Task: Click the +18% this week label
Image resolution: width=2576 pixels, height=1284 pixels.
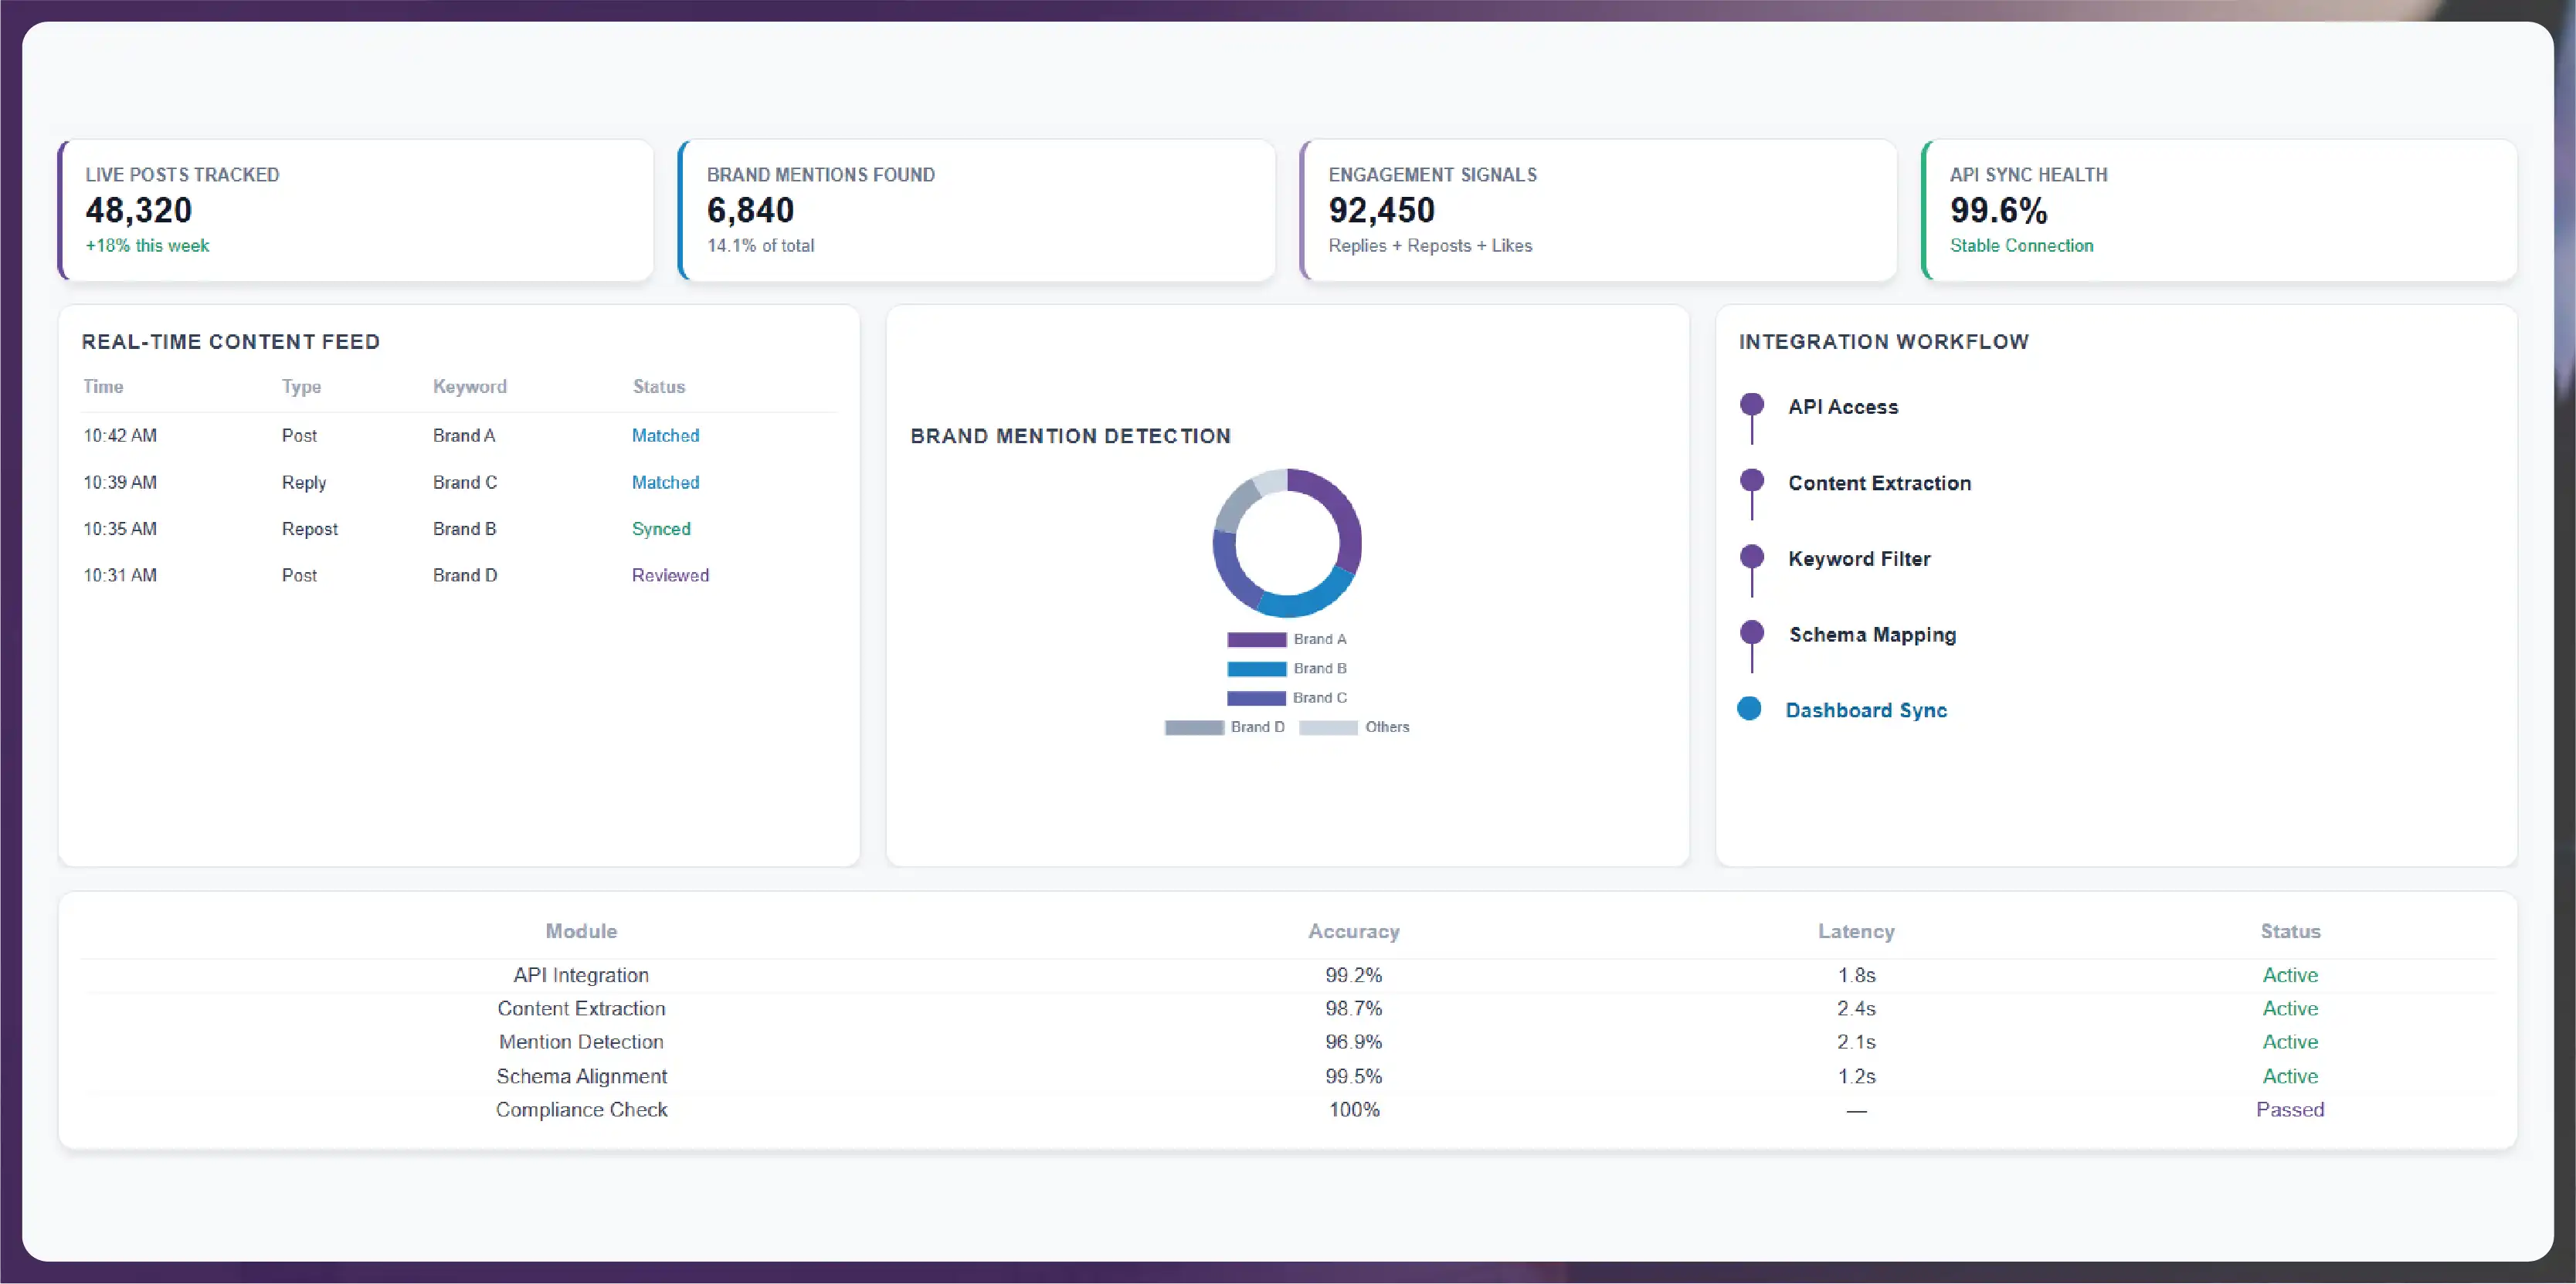Action: [x=147, y=246]
